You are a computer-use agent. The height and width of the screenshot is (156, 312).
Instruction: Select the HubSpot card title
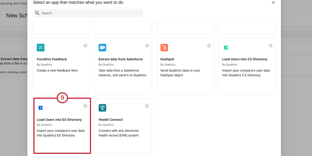[167, 59]
